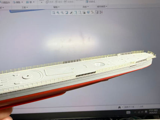The width and height of the screenshot is (160, 120).
Task: Open the 曲面 group menu
Action: (86, 7)
